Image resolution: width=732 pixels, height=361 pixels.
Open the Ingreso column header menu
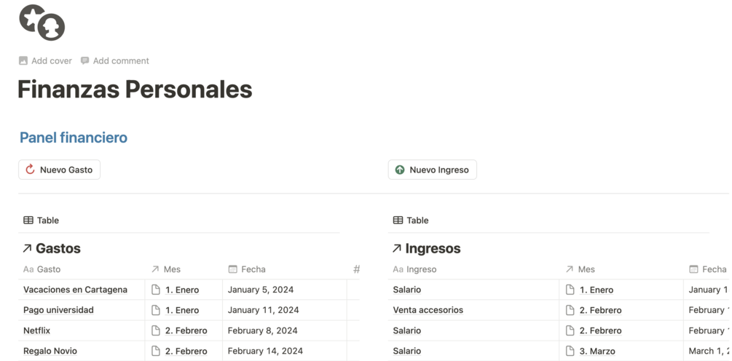421,269
